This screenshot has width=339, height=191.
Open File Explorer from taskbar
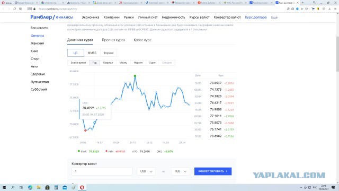point(39,187)
